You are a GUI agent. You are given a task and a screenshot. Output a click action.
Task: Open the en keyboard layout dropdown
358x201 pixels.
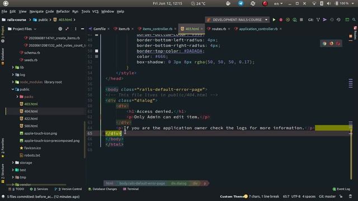click(278, 3)
